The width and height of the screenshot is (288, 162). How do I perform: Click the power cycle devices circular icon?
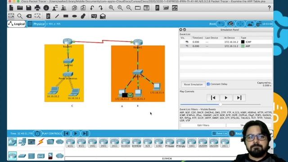pos(37,134)
